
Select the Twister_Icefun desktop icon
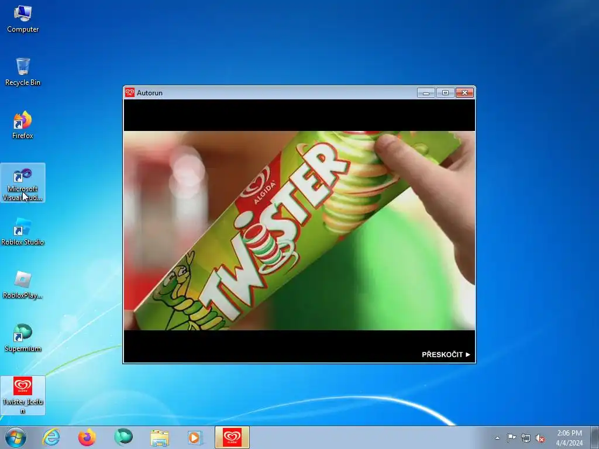tap(23, 396)
